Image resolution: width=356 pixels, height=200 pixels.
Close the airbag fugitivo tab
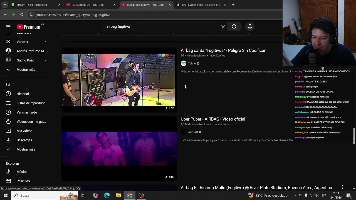(x=170, y=5)
